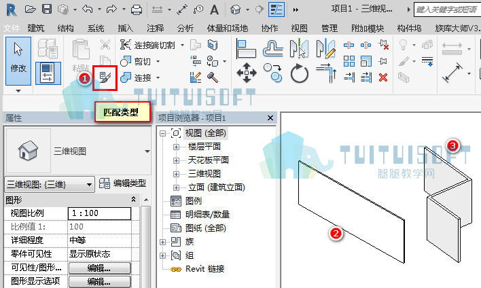Open the 连接端切割 dropdown arrow
The height and width of the screenshot is (288, 481).
tap(182, 46)
